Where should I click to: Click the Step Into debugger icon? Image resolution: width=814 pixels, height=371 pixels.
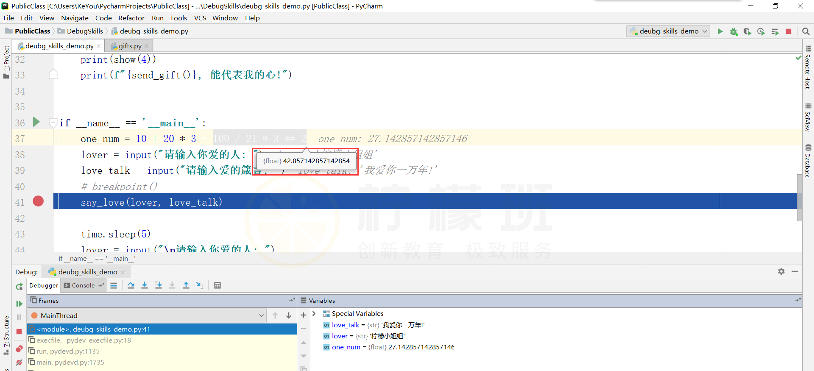[145, 285]
